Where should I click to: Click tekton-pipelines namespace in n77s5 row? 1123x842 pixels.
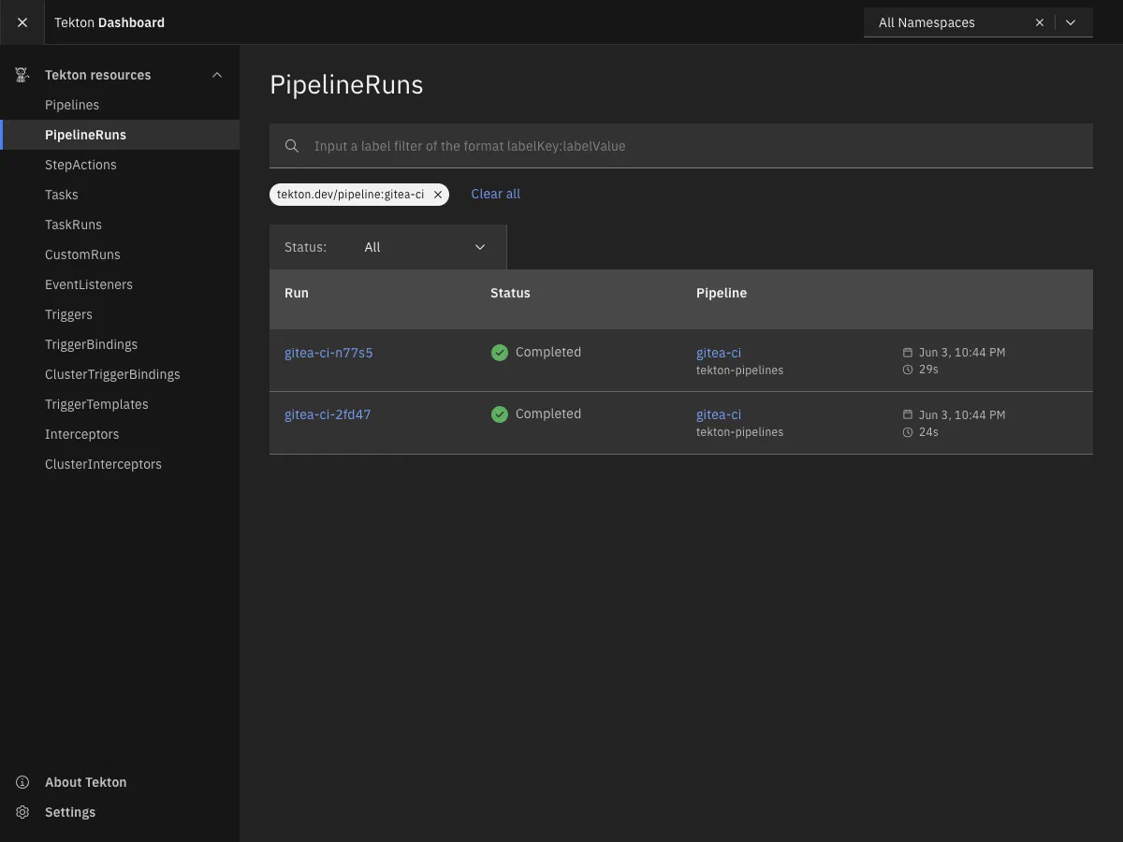(x=740, y=370)
